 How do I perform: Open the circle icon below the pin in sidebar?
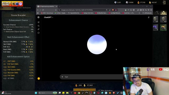(39, 33)
